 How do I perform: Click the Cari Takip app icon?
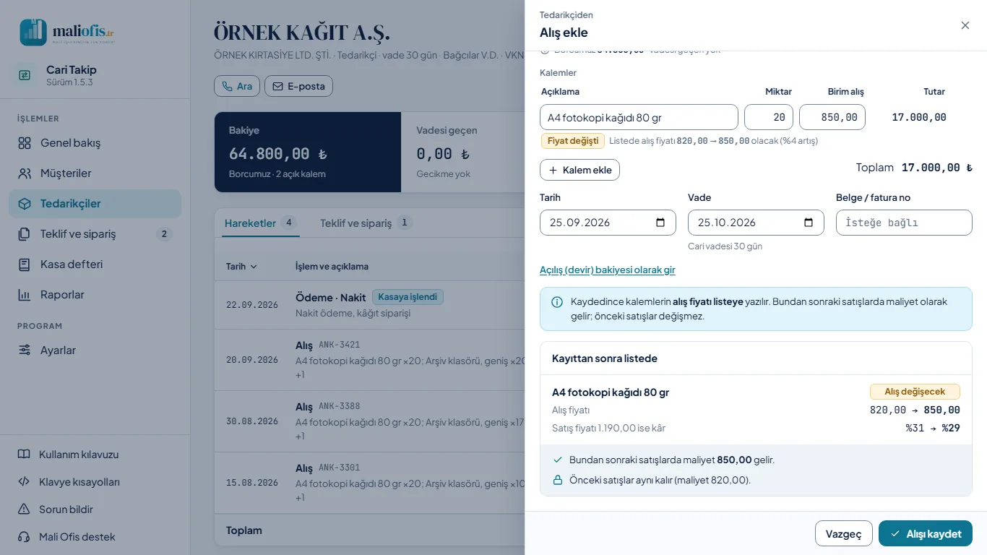point(25,75)
